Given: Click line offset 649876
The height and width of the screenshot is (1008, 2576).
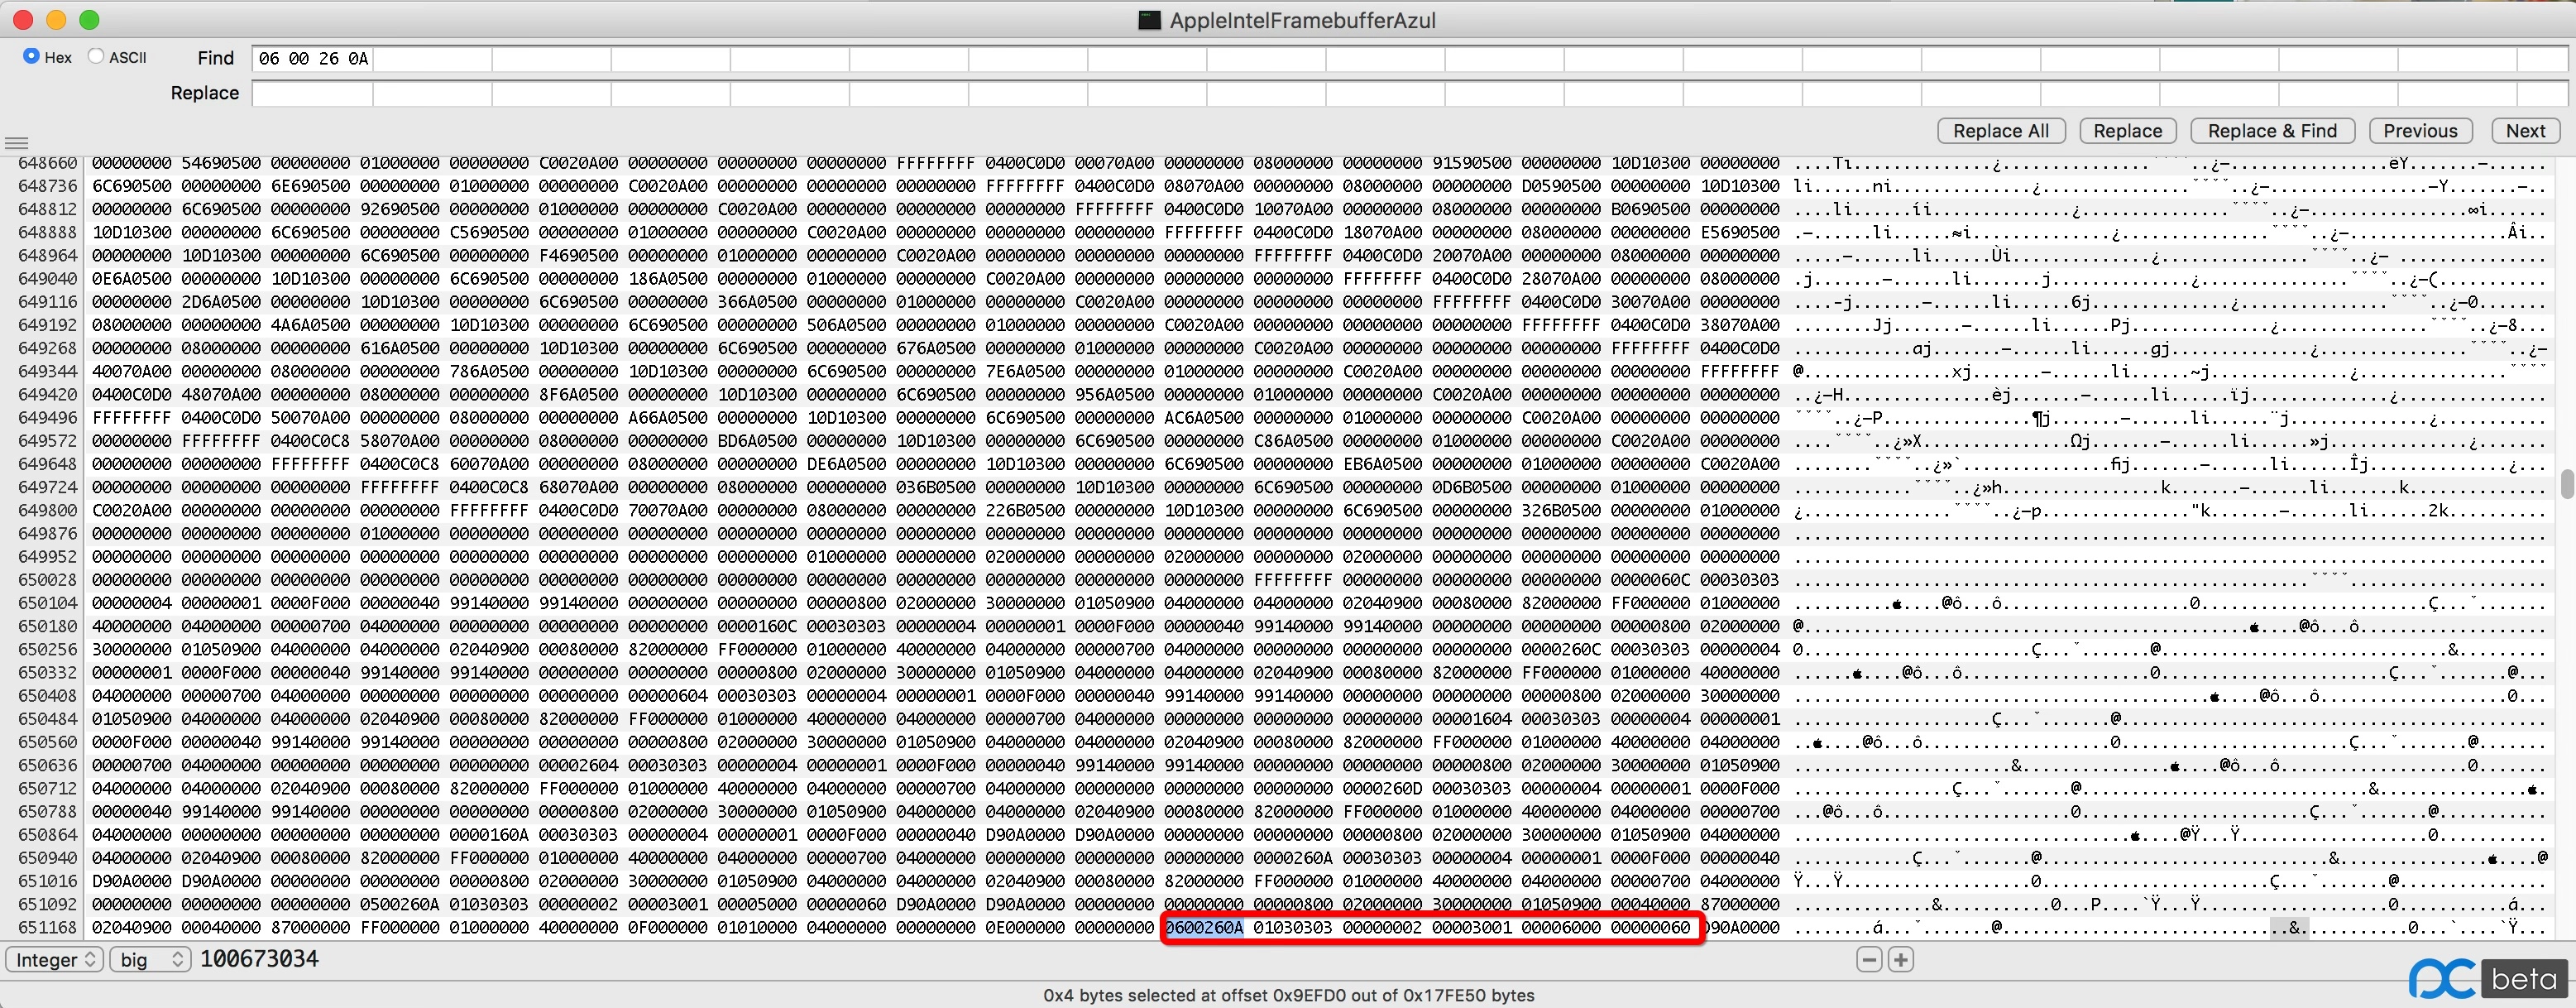Looking at the screenshot, I should point(47,533).
